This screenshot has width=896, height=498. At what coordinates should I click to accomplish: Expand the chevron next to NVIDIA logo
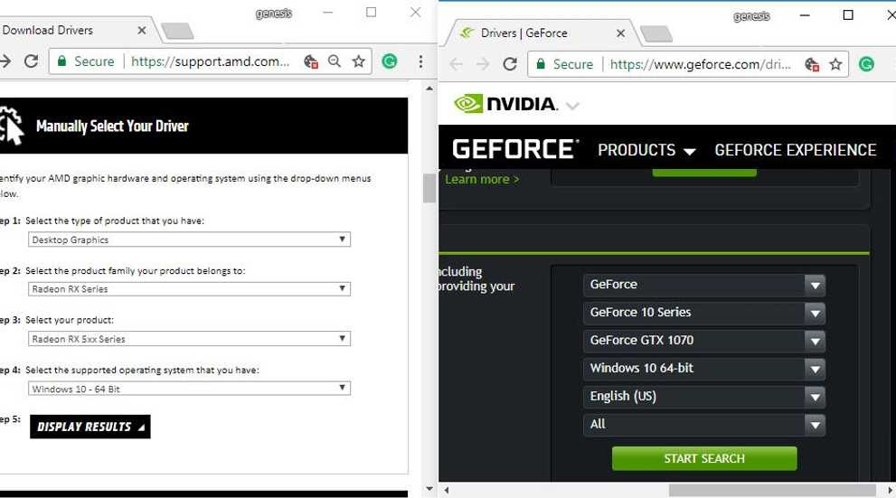click(572, 106)
